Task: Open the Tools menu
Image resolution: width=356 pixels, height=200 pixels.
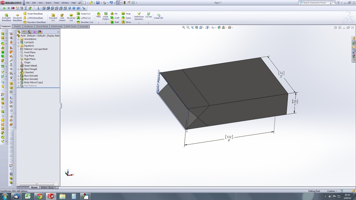Action: [x=56, y=3]
